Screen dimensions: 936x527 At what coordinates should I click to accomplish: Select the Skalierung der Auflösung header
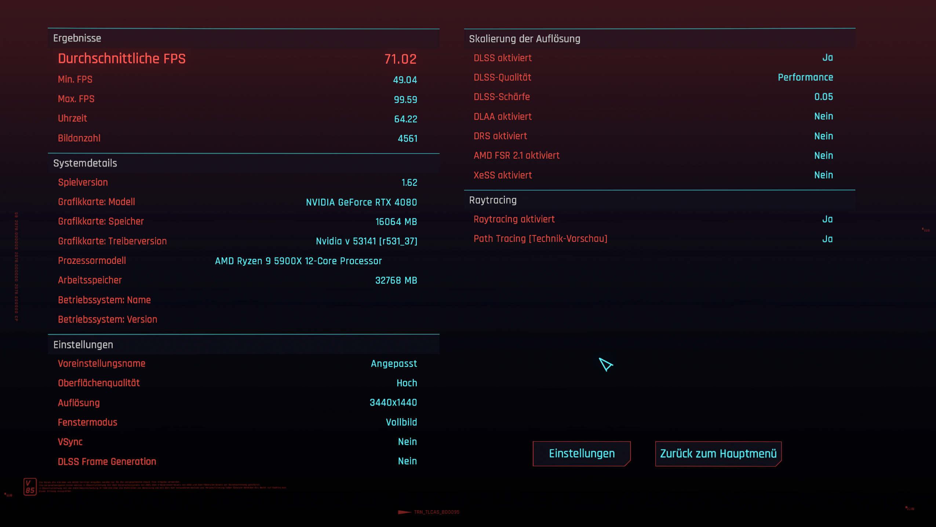coord(524,39)
